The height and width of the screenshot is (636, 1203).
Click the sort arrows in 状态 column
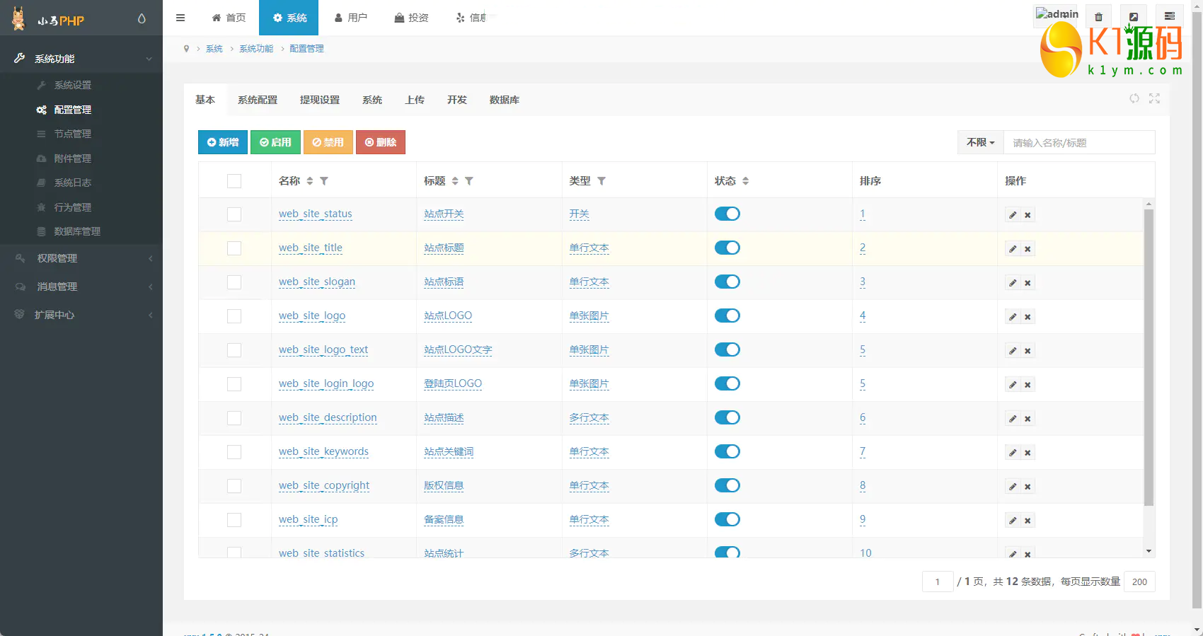(x=745, y=181)
